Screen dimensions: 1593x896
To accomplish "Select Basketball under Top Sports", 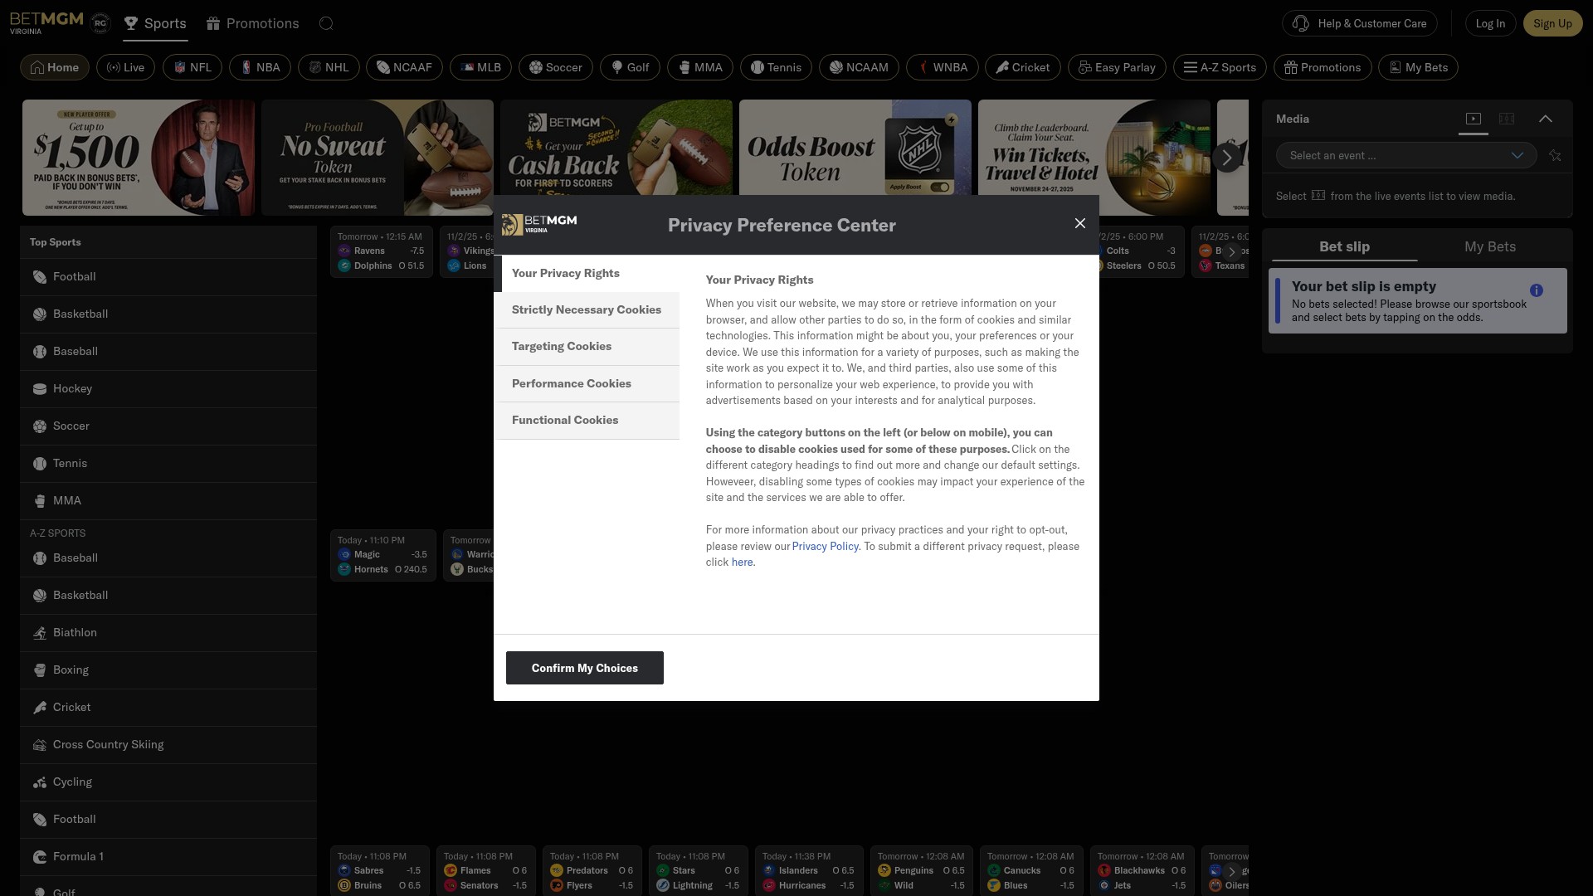I will click(168, 314).
